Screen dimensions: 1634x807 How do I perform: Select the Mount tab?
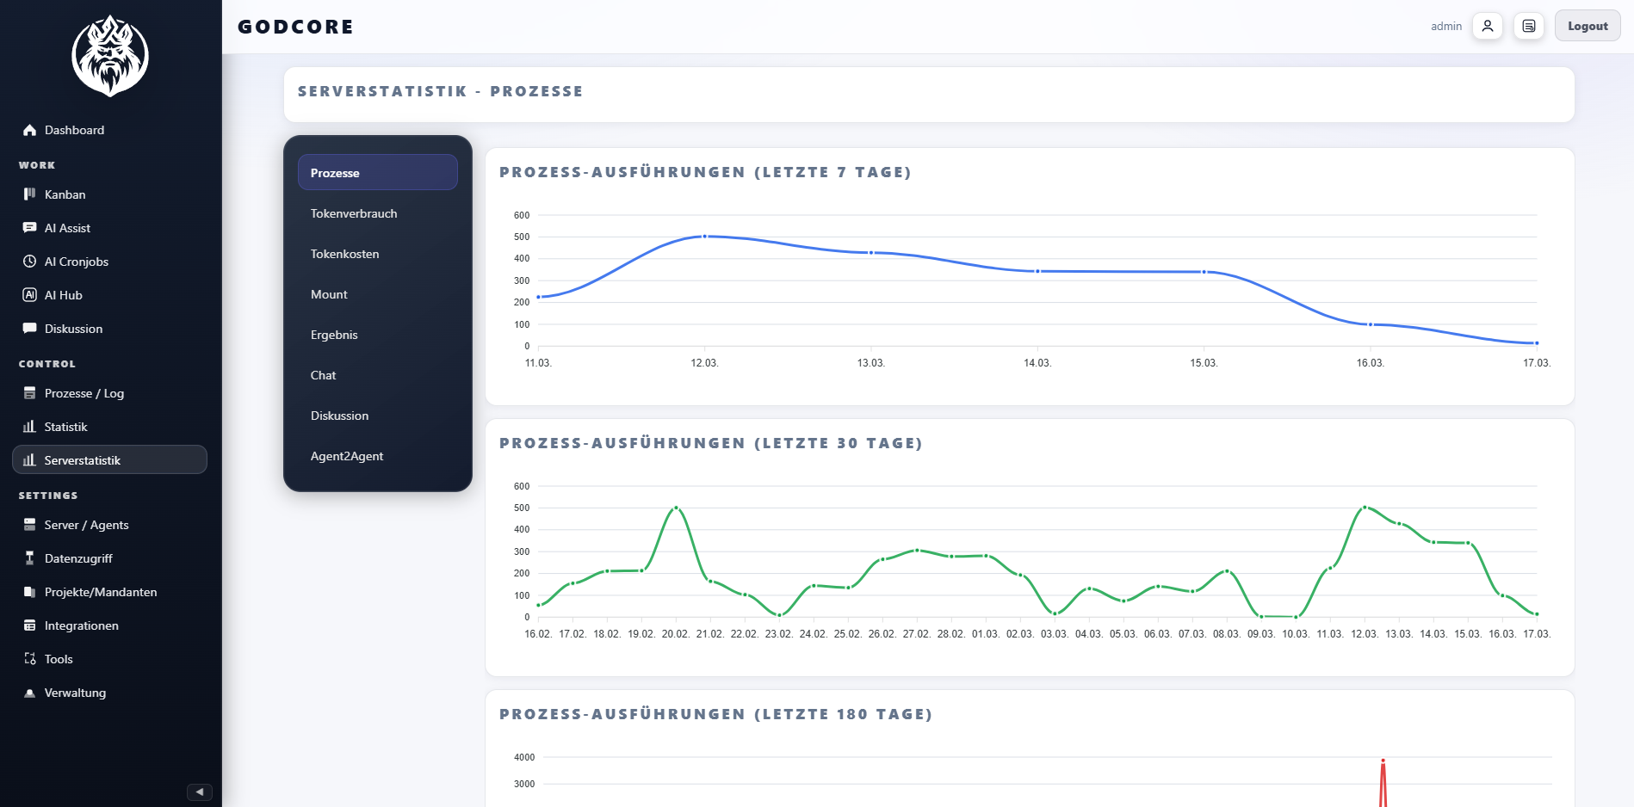click(x=329, y=294)
